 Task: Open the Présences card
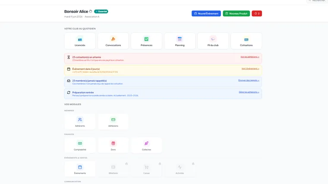[146, 41]
